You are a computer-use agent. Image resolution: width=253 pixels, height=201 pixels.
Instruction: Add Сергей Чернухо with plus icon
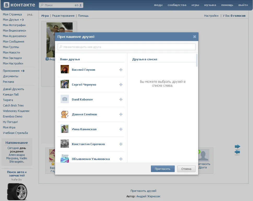pyautogui.click(x=121, y=85)
